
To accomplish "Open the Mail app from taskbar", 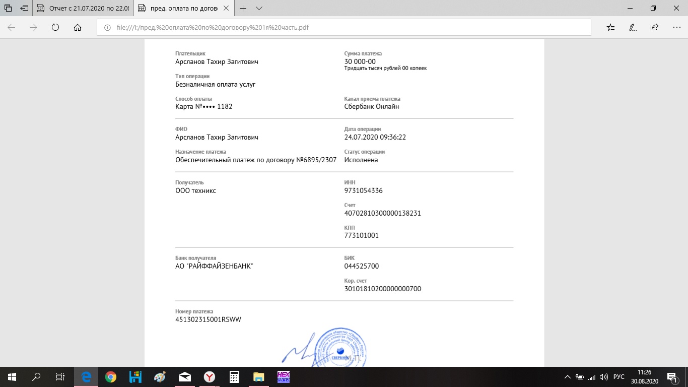I will 184,377.
